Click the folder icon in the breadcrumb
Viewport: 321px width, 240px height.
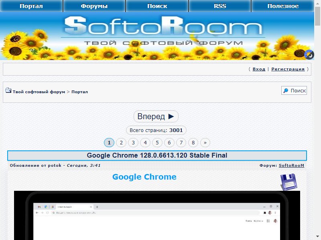[x=8, y=90]
